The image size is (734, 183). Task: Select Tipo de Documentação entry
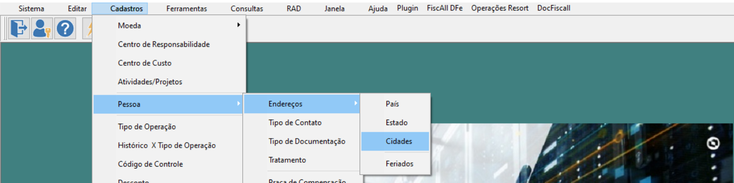(302, 142)
